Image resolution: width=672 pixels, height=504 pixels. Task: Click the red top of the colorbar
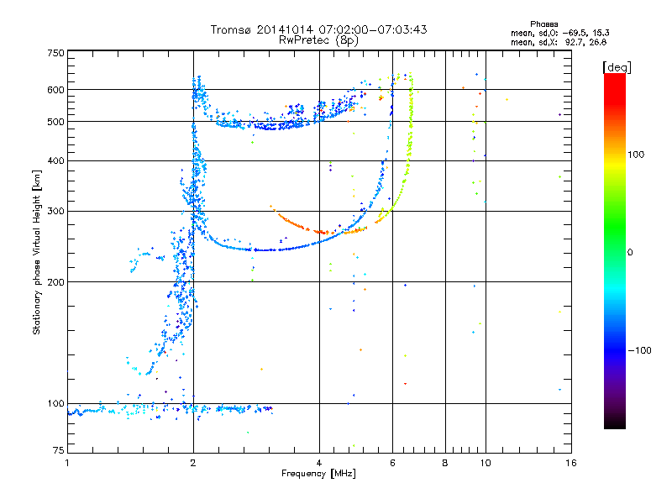(615, 83)
